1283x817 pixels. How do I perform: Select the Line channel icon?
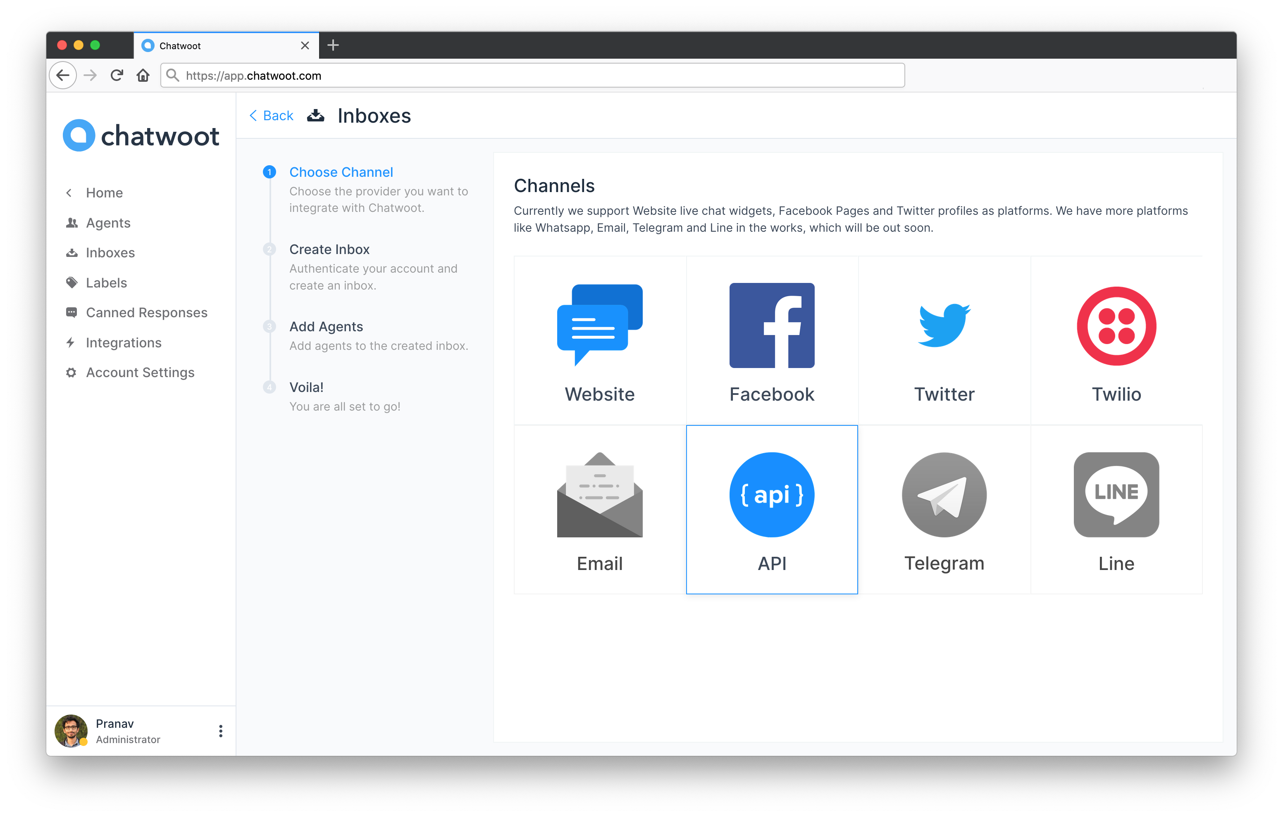click(x=1115, y=494)
